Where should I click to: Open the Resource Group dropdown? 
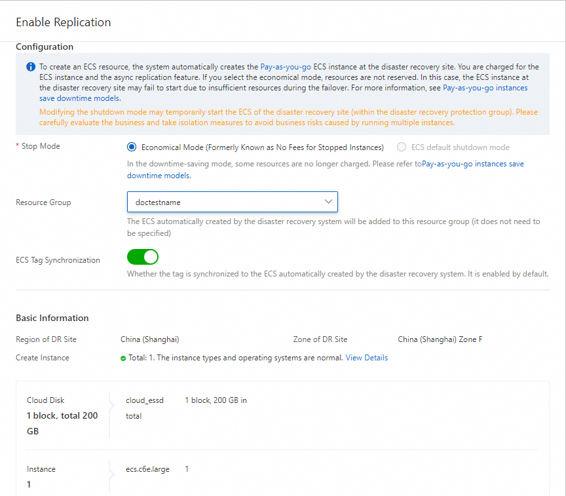(233, 202)
